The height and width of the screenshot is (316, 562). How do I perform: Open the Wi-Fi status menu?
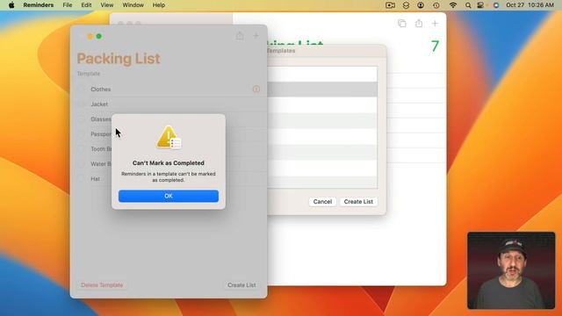(453, 5)
